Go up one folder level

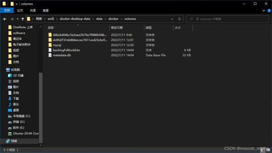point(23,19)
